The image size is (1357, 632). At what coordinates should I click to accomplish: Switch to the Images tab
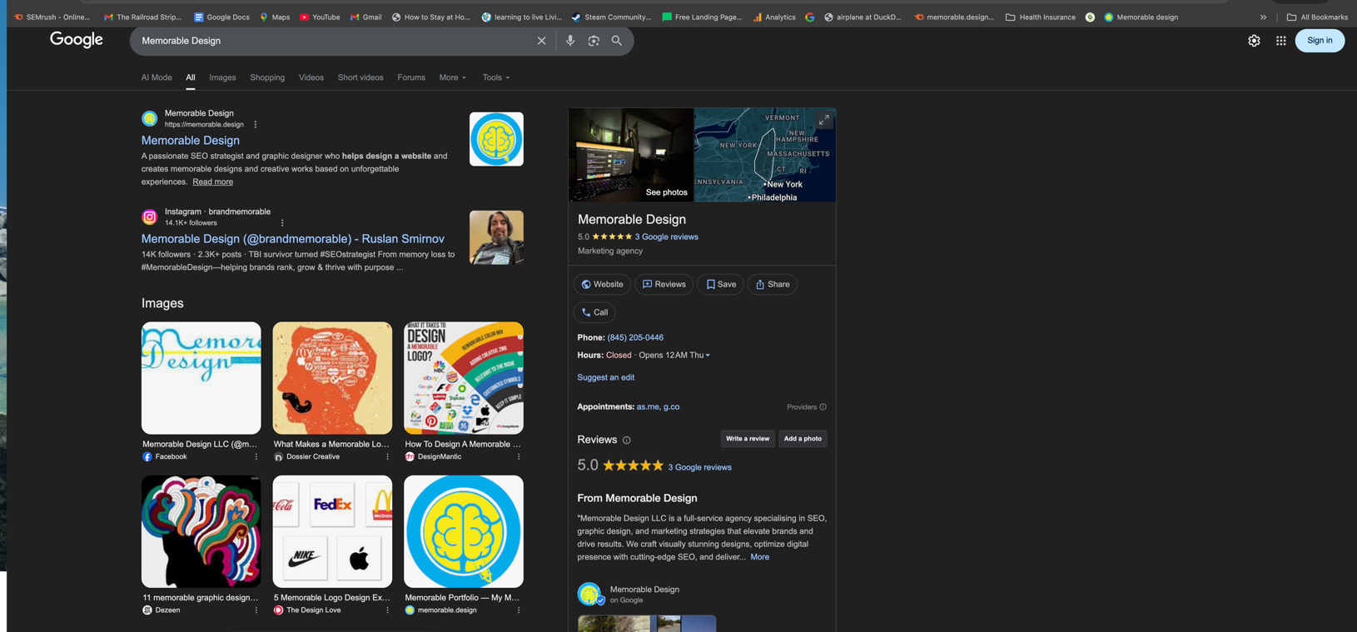(x=222, y=77)
